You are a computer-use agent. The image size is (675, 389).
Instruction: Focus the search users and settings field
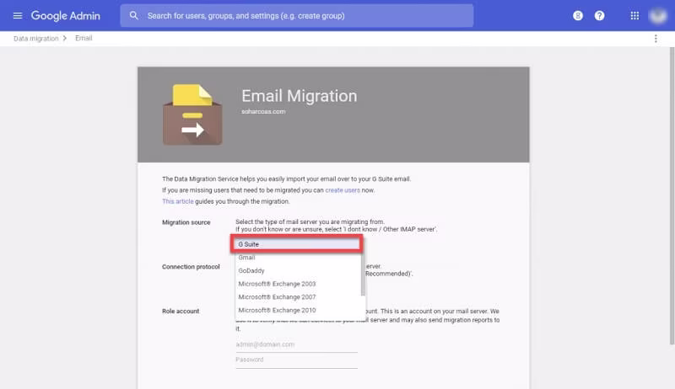(297, 16)
